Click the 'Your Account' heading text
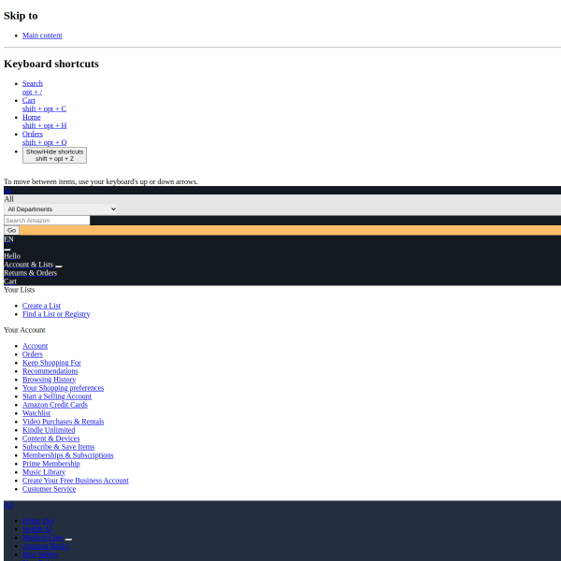 coord(24,330)
